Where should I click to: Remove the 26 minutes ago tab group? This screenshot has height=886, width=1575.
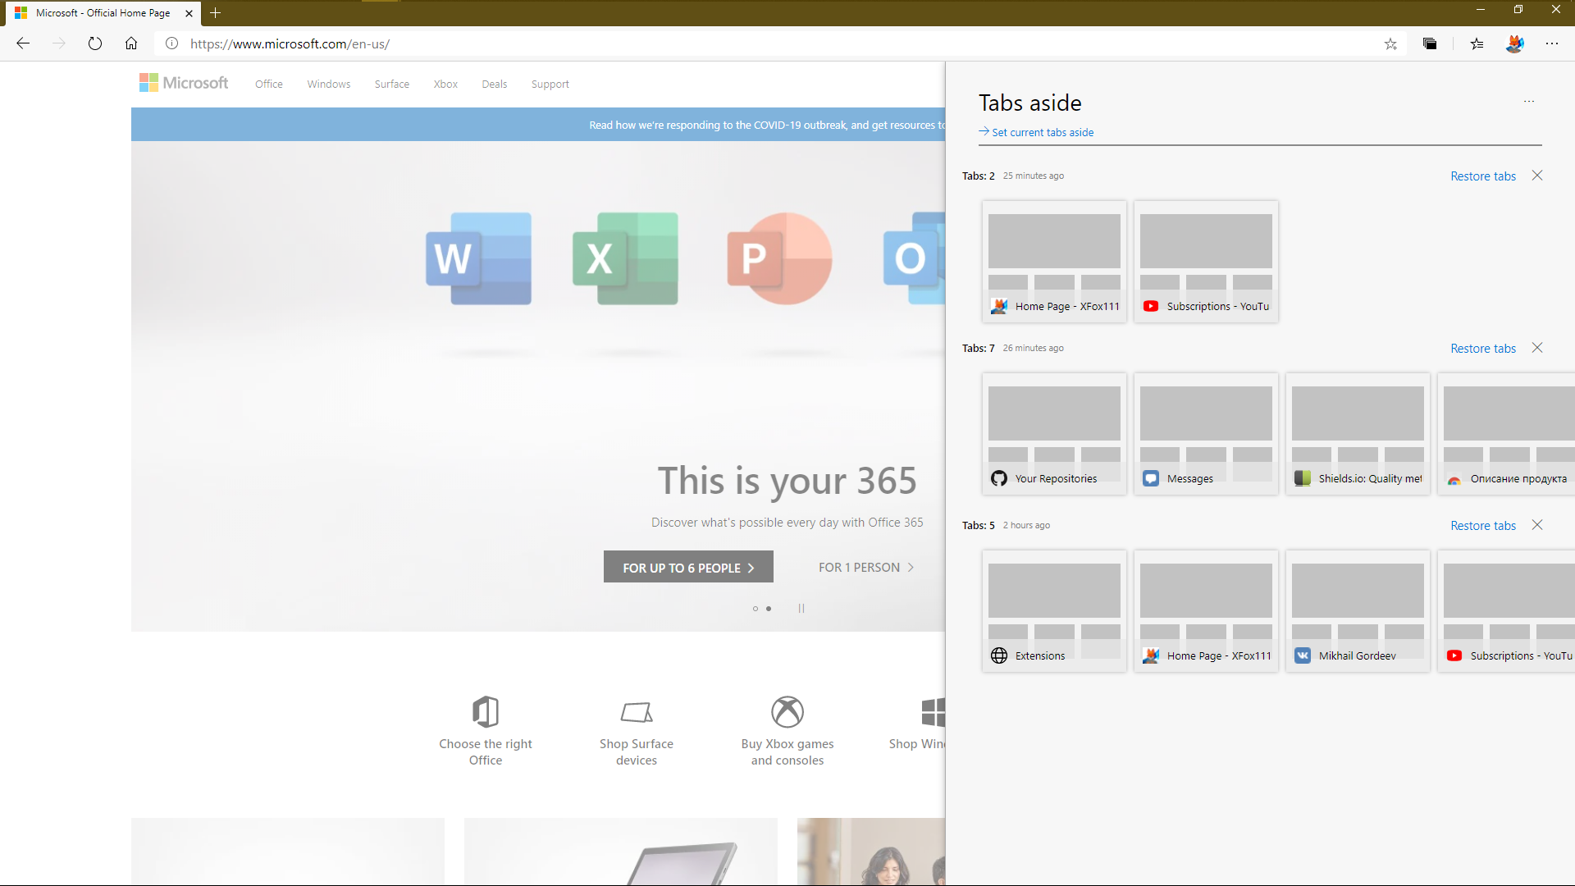pyautogui.click(x=1537, y=348)
